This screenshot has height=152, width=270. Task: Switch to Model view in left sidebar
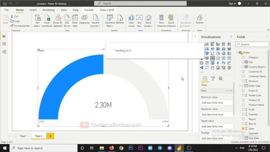point(4,52)
